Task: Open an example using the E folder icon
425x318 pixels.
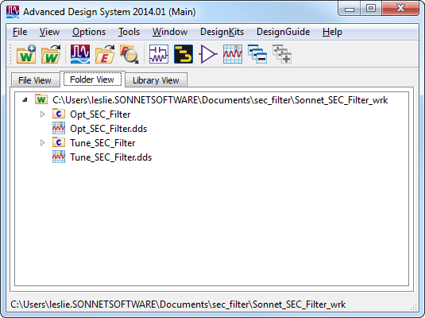Action: click(105, 54)
